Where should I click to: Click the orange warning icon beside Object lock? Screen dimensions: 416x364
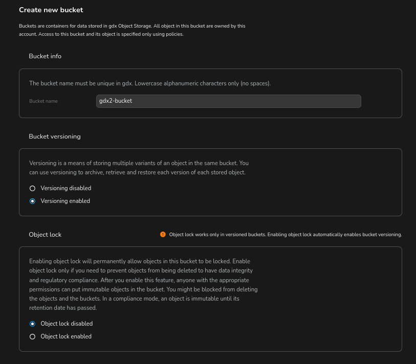coord(163,235)
